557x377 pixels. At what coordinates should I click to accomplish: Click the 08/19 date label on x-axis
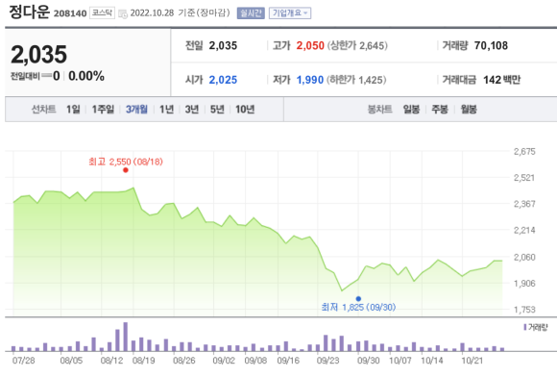click(x=143, y=361)
